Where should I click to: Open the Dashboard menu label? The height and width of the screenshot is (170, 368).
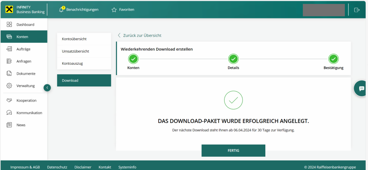point(25,25)
